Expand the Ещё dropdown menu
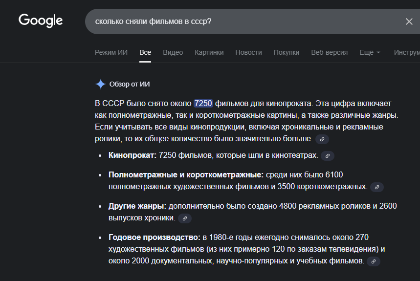The image size is (420, 281). coord(370,52)
